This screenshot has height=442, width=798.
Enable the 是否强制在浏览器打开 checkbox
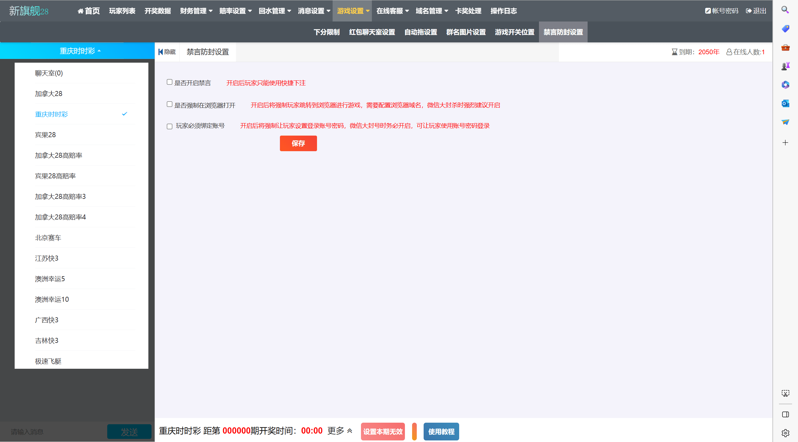170,104
